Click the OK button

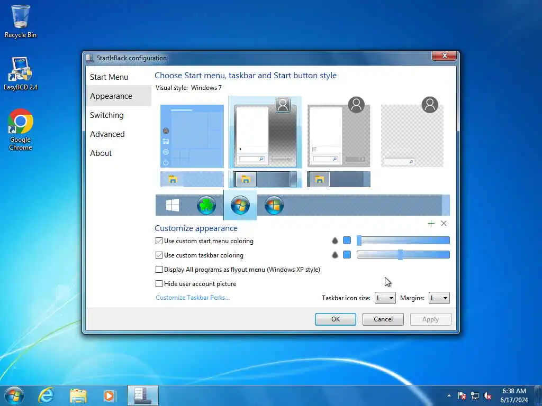(x=335, y=319)
